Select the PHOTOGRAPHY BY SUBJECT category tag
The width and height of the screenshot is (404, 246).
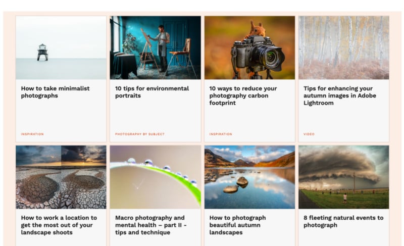pos(140,134)
